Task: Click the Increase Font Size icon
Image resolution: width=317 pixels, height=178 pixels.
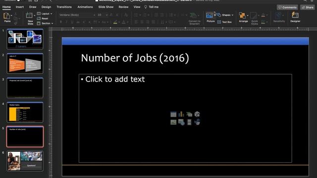Action: pyautogui.click(x=111, y=15)
